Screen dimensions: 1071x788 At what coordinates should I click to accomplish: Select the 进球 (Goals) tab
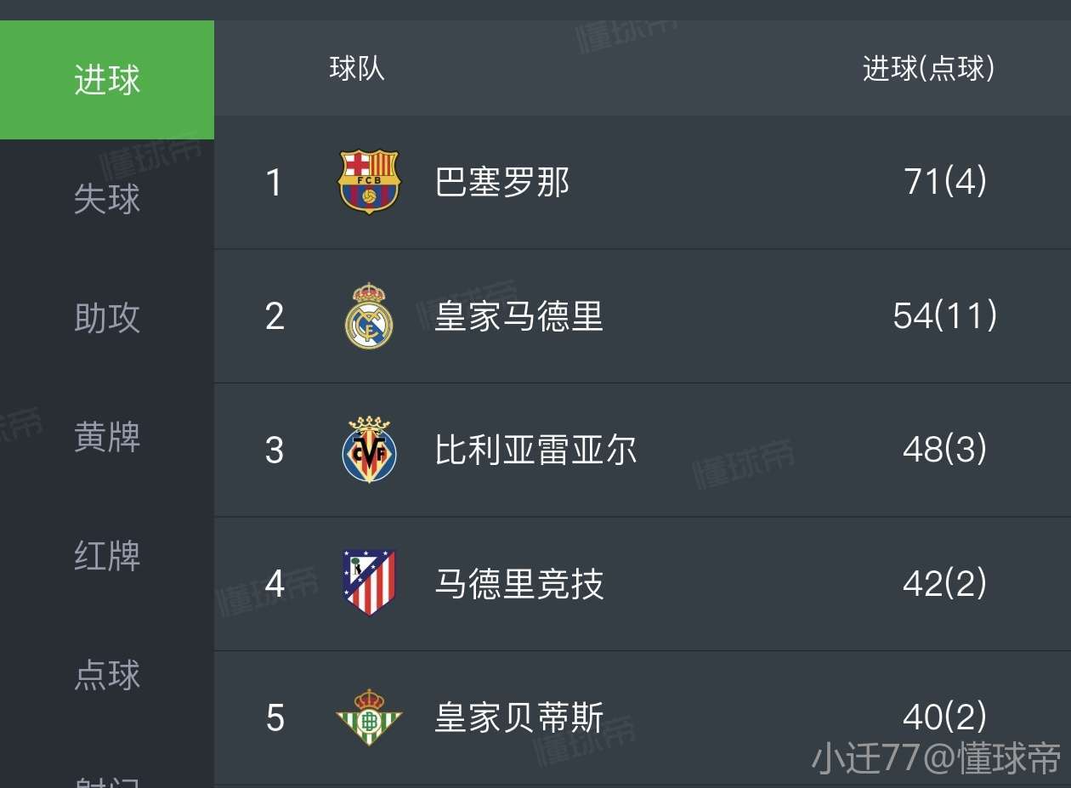[107, 80]
